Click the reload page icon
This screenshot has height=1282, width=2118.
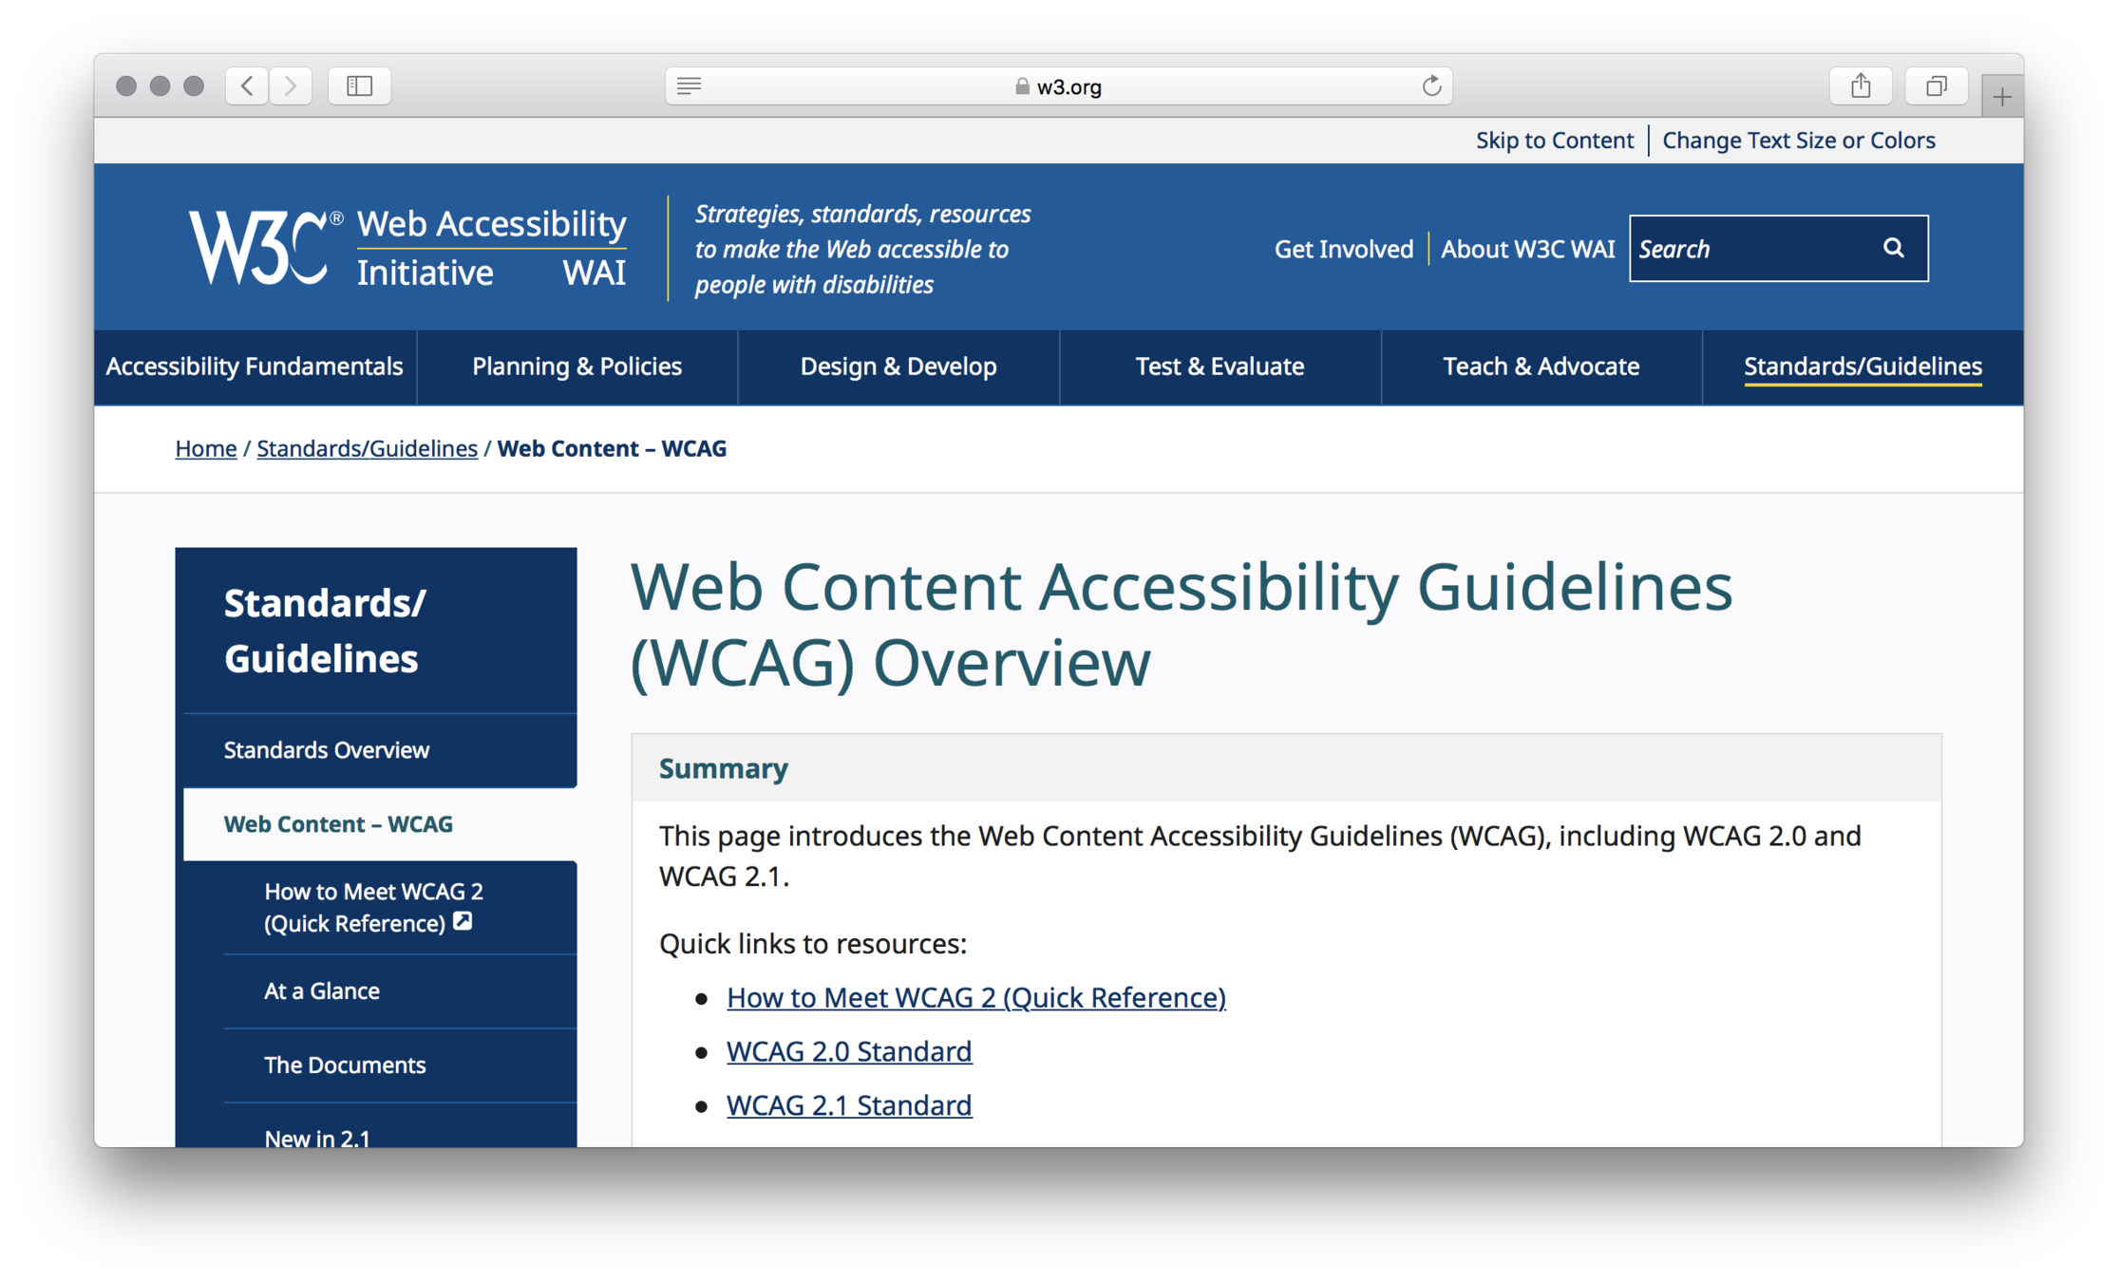click(1431, 86)
